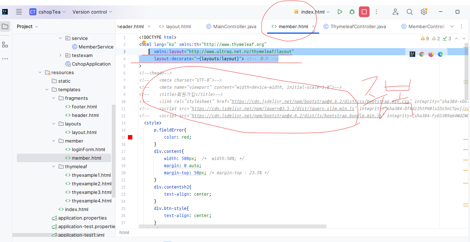Click the IntelliJ IDEA logo icon
The height and width of the screenshot is (242, 470).
click(x=5, y=12)
